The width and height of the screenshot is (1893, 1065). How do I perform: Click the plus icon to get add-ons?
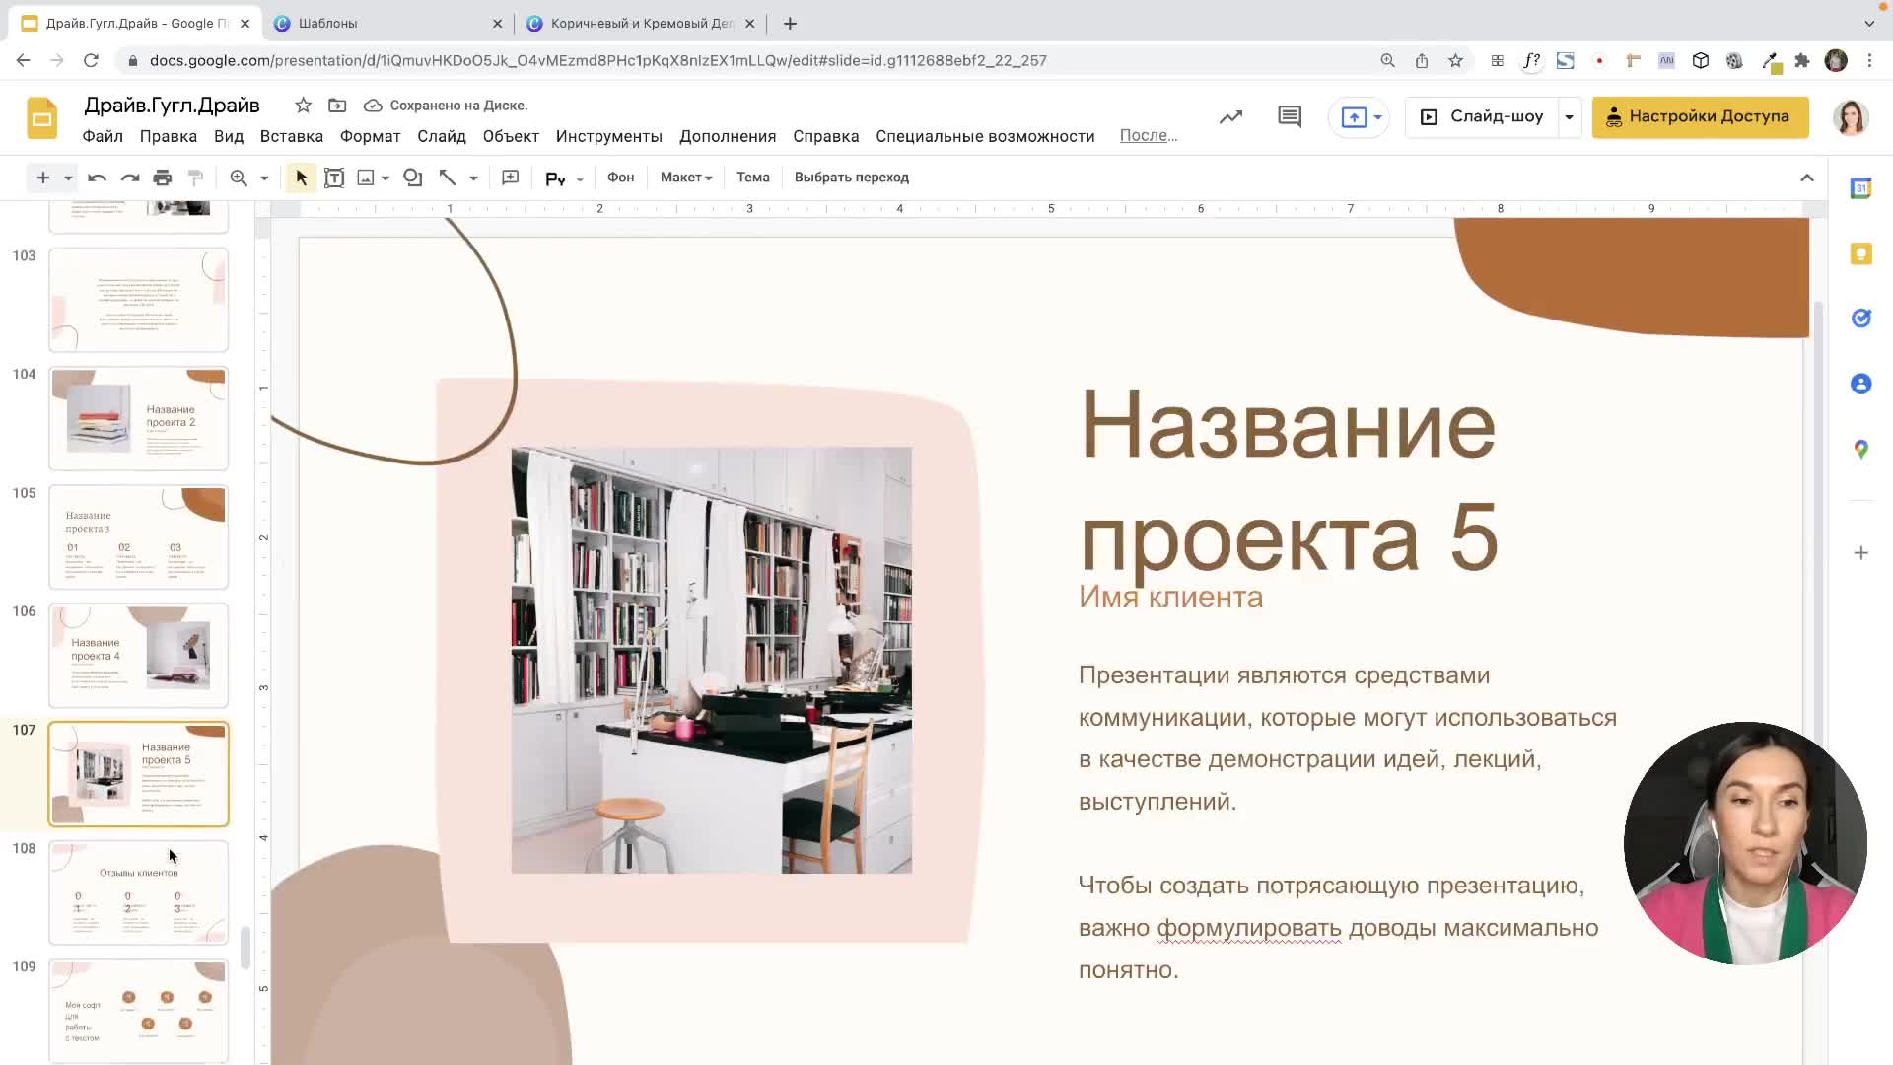coord(1860,553)
